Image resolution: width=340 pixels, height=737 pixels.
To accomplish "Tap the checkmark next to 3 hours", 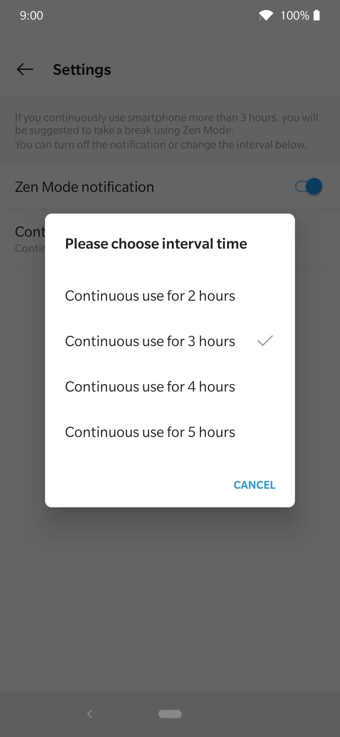I will pyautogui.click(x=265, y=341).
